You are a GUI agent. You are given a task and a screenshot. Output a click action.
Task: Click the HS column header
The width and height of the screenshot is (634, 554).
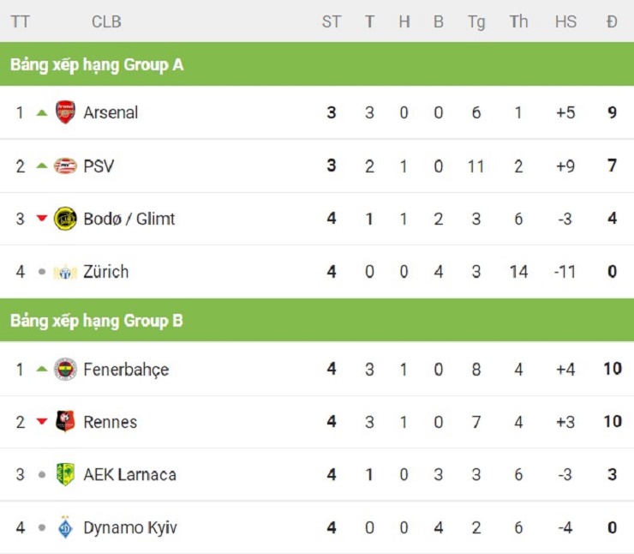pos(565,22)
